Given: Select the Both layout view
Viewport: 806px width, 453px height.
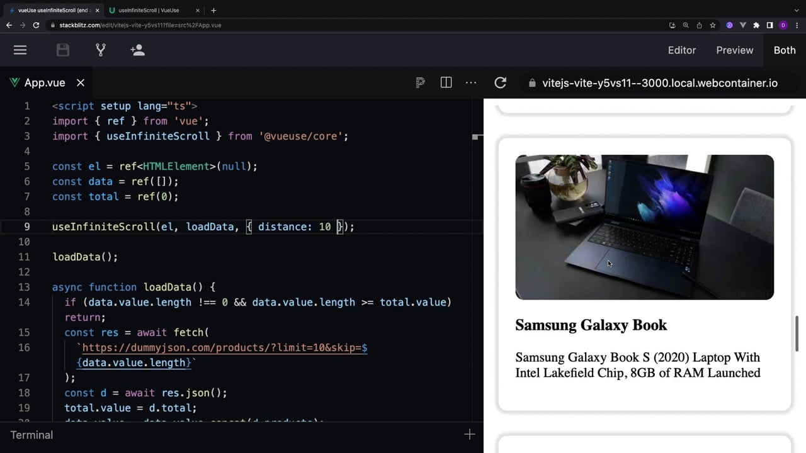Looking at the screenshot, I should [x=785, y=50].
